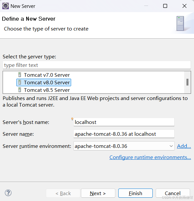Viewport: 194px width, 201px height.
Task: Maximize the New Server dialog
Action: (165, 6)
